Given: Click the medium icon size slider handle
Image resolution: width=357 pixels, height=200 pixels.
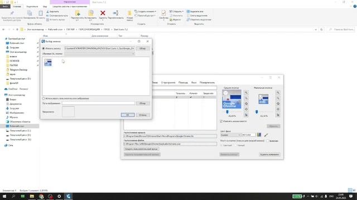Looking at the screenshot, I should [227, 112].
